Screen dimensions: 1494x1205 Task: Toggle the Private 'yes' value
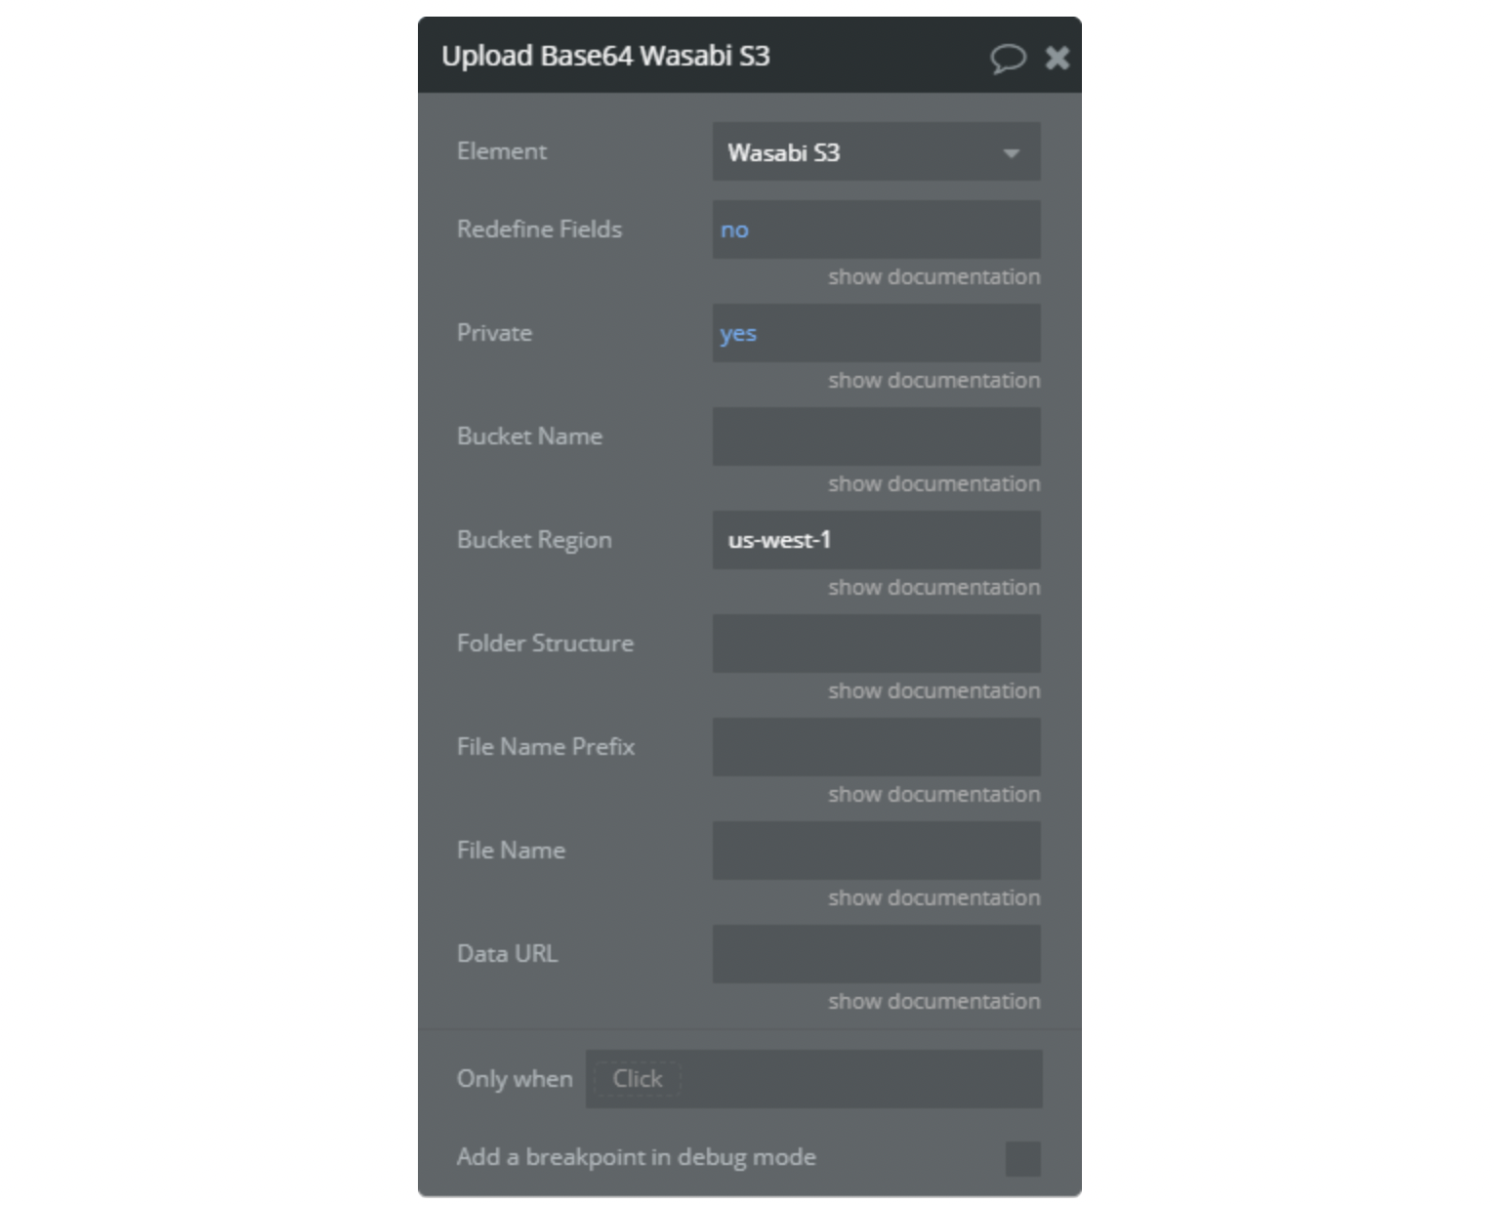coord(738,334)
